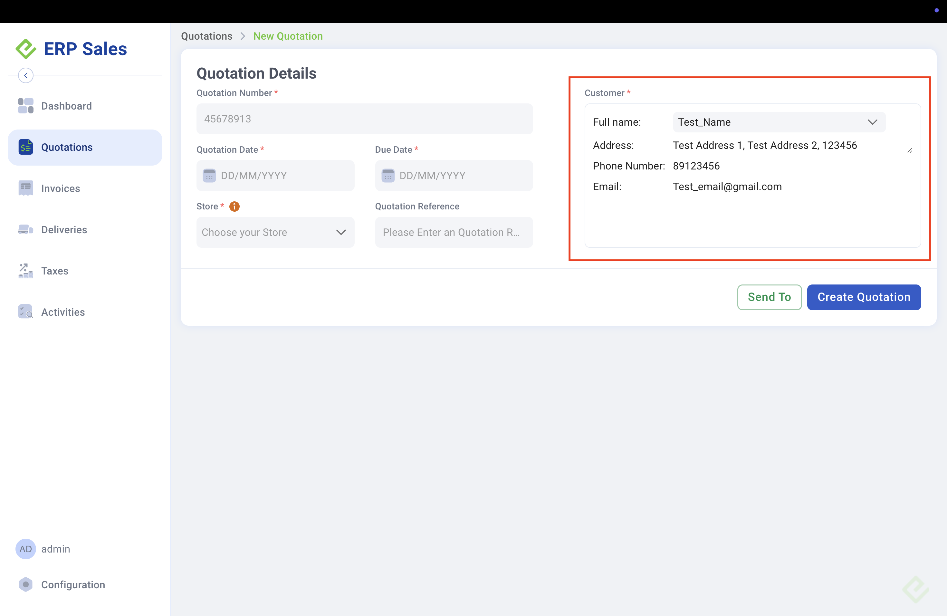Expand the Full name Test_Name dropdown

click(779, 122)
